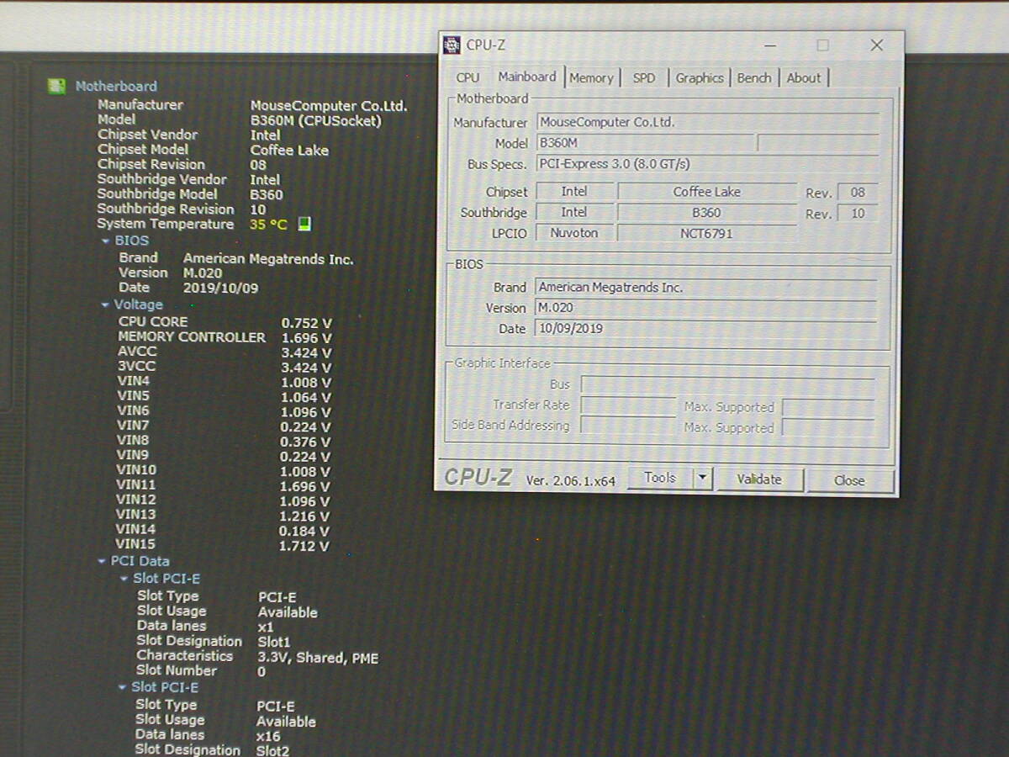Open the Graphics tab
The image size is (1009, 757).
click(700, 77)
